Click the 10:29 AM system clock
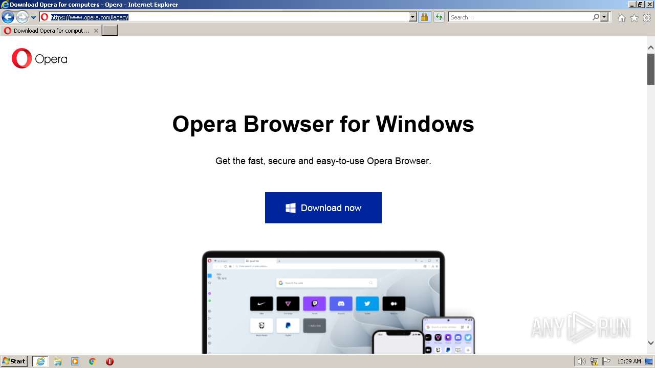This screenshot has width=655, height=368. tap(629, 361)
